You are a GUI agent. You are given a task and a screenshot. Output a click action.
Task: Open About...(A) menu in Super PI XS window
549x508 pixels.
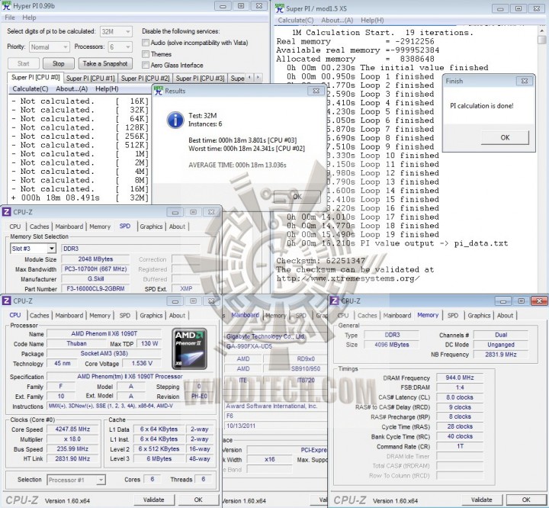337,21
